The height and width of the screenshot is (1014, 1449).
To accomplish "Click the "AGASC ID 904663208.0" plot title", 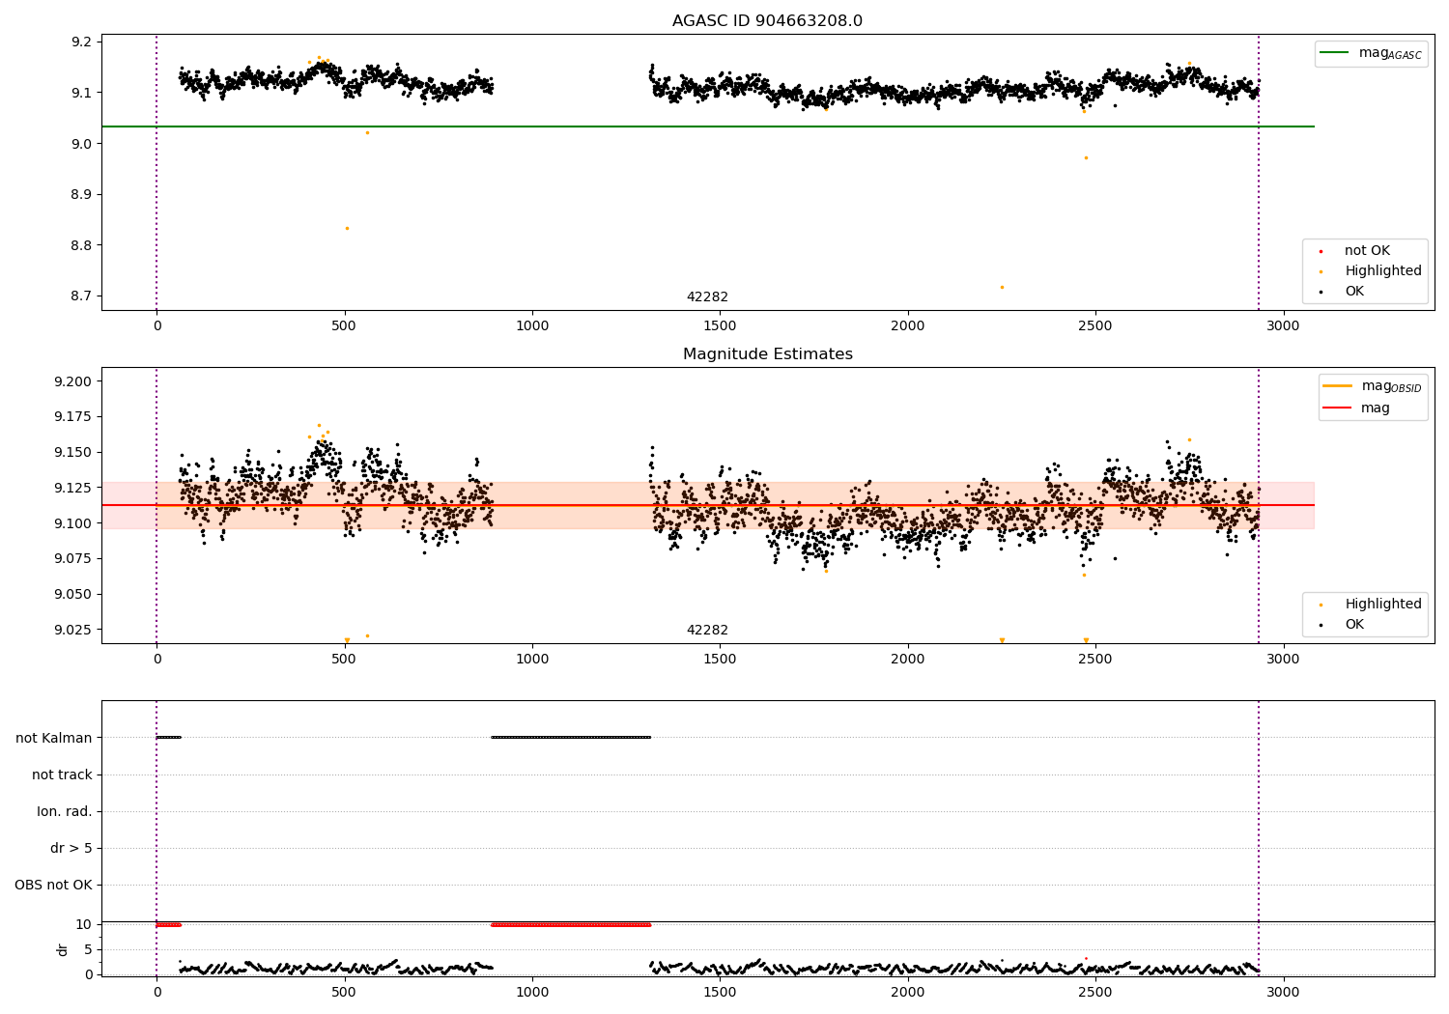I will [767, 21].
